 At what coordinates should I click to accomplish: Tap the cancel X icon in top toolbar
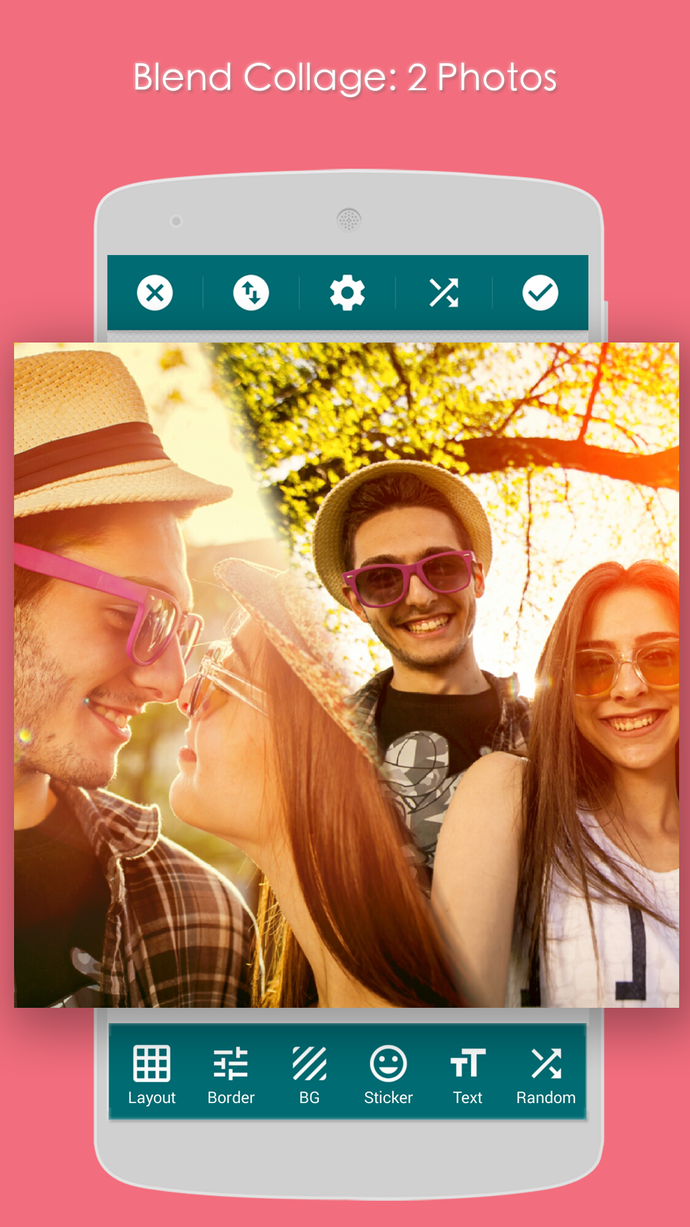[x=155, y=293]
